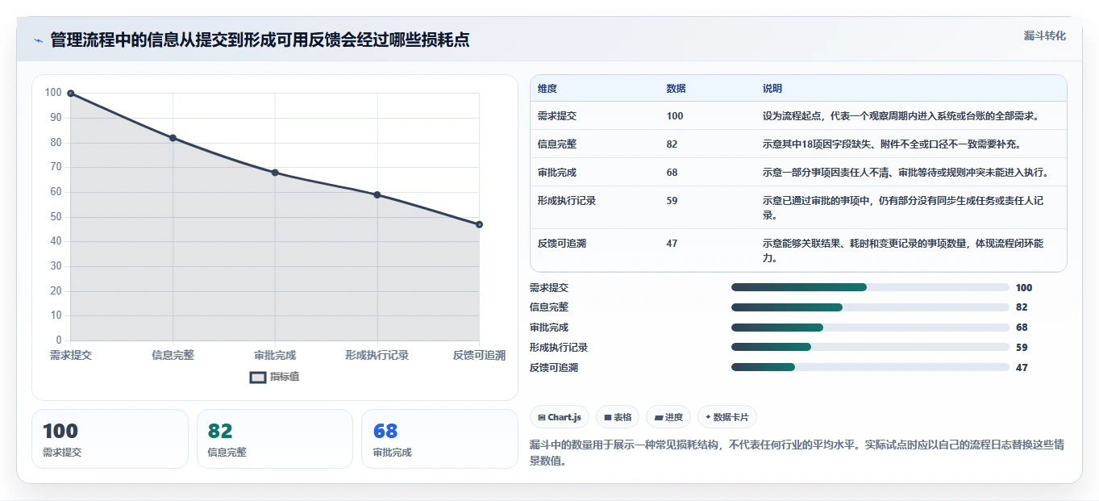Click table value 59 in 数据 column
The image size is (1099, 501).
point(672,201)
